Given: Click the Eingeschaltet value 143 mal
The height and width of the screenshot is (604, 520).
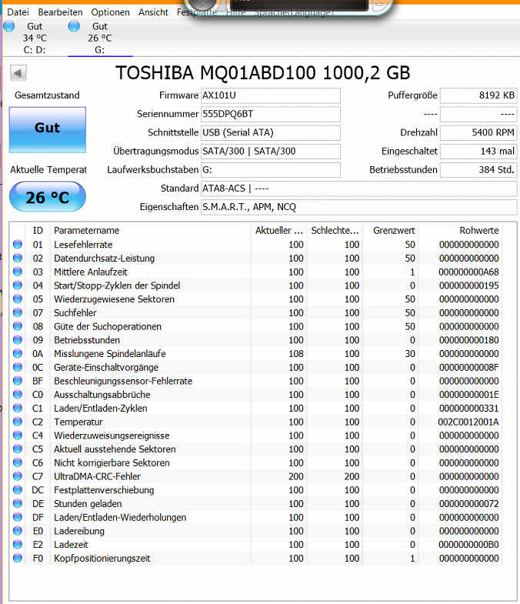Looking at the screenshot, I should tap(478, 152).
